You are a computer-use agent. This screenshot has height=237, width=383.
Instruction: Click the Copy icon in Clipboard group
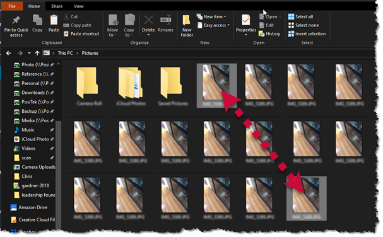click(37, 20)
